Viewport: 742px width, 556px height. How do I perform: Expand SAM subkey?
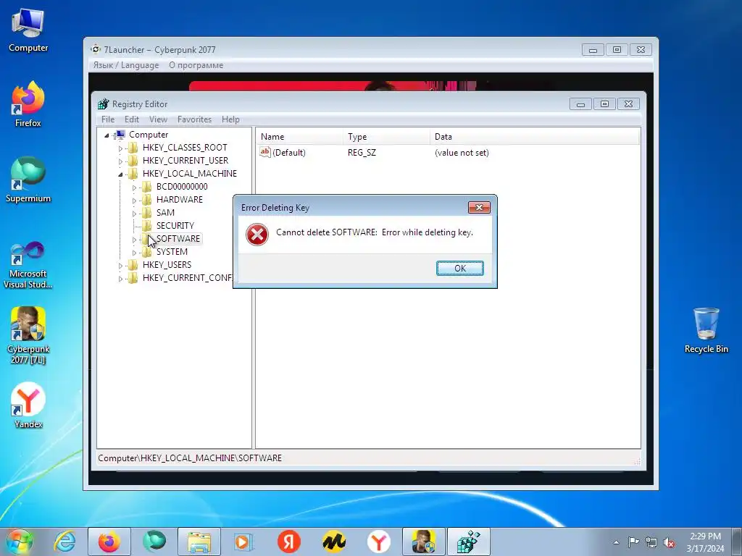(x=134, y=214)
